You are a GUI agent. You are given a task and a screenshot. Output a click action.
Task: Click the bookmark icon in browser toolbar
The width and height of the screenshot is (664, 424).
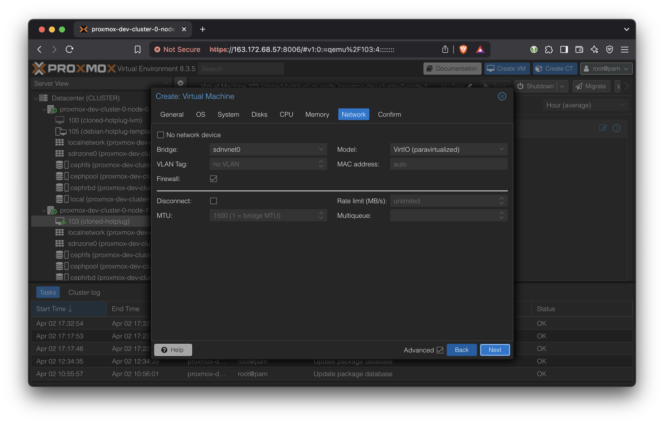pyautogui.click(x=137, y=49)
